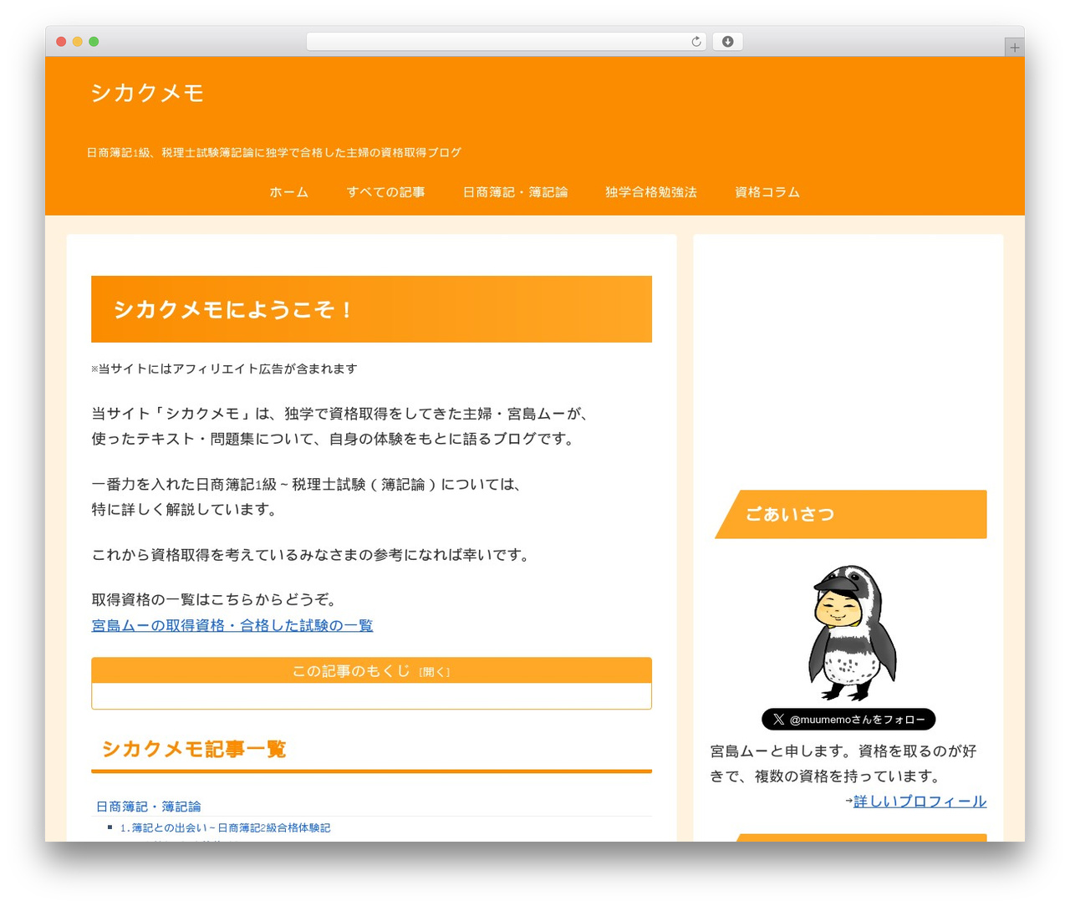Click the この記事のもくじ title
The width and height of the screenshot is (1070, 906).
(x=351, y=671)
